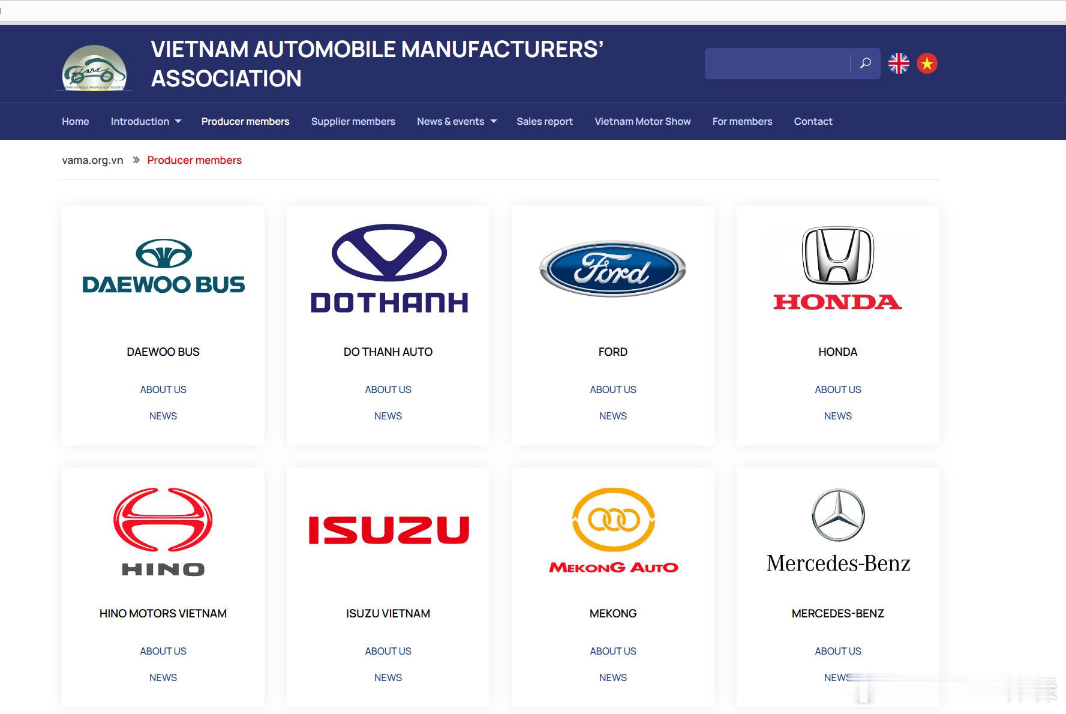Click the search magnifier icon
The width and height of the screenshot is (1066, 714).
pos(865,63)
